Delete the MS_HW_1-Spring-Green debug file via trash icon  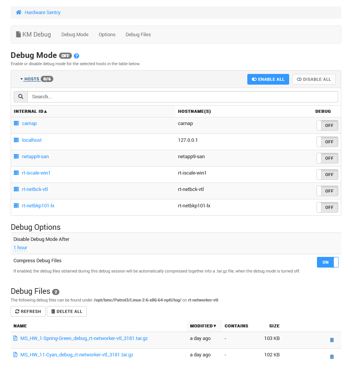pyautogui.click(x=331, y=340)
